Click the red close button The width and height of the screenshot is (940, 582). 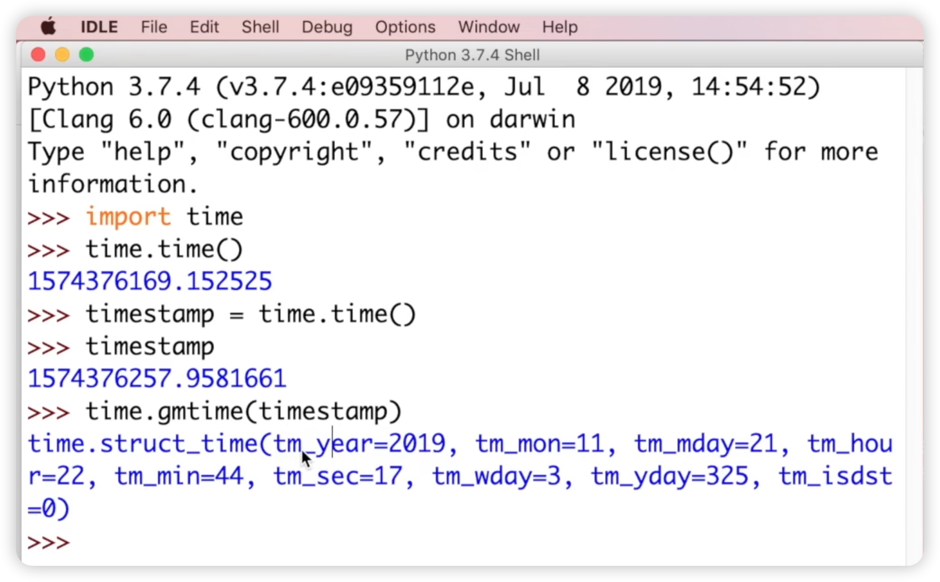click(37, 55)
